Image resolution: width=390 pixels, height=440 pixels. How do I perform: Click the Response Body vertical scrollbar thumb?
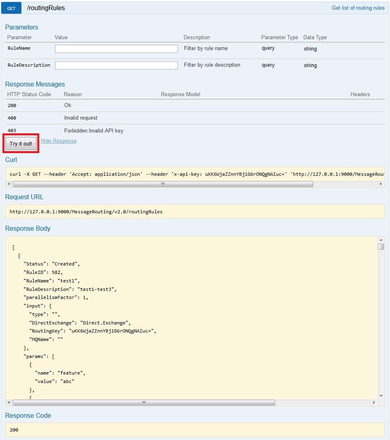(381, 246)
